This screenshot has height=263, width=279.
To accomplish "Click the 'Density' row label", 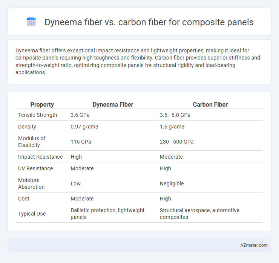I will pos(27,127).
